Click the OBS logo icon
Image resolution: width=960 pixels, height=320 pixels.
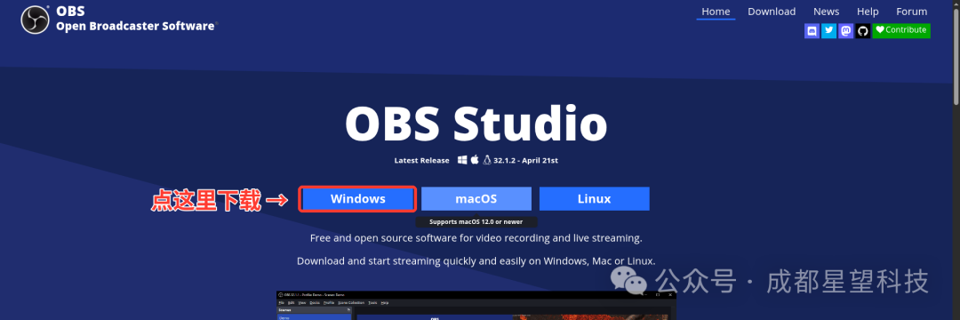coord(35,20)
